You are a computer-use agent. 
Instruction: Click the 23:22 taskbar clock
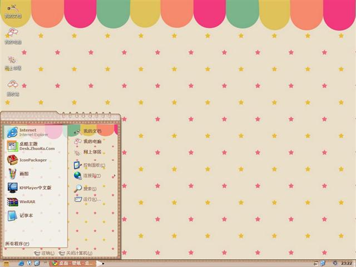point(347,263)
